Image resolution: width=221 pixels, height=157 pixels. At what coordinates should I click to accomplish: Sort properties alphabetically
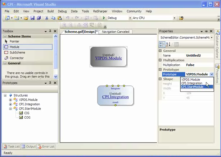point(168,44)
